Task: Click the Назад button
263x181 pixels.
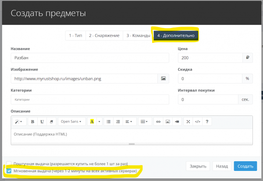Action: (x=221, y=166)
